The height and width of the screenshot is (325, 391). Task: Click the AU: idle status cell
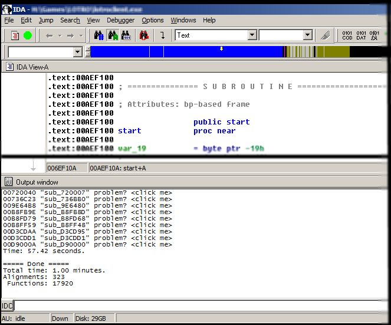click(x=25, y=319)
